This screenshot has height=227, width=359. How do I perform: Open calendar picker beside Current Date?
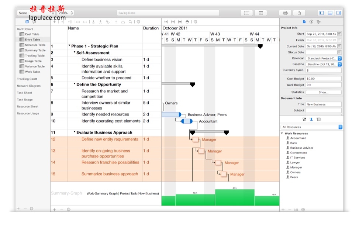[339, 46]
